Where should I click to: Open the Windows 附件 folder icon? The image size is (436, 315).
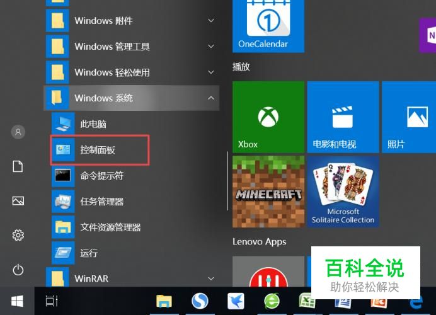(57, 21)
